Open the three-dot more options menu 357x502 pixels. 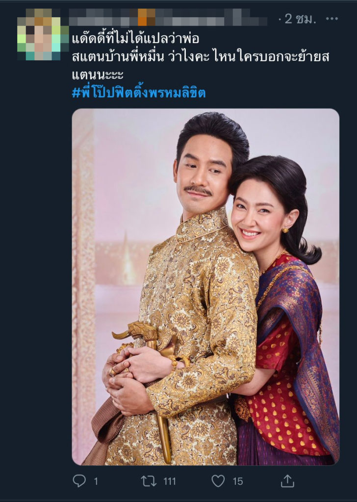(x=331, y=19)
